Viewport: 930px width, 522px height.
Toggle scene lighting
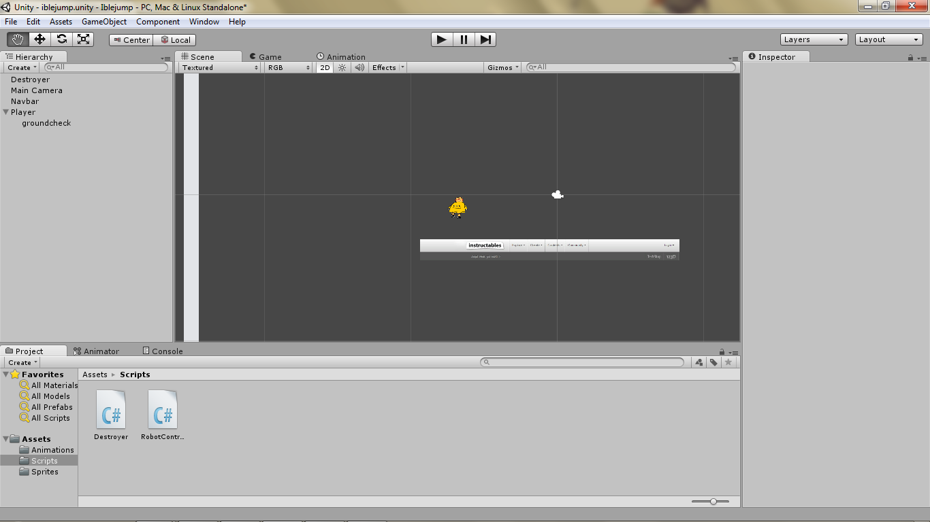coord(341,67)
